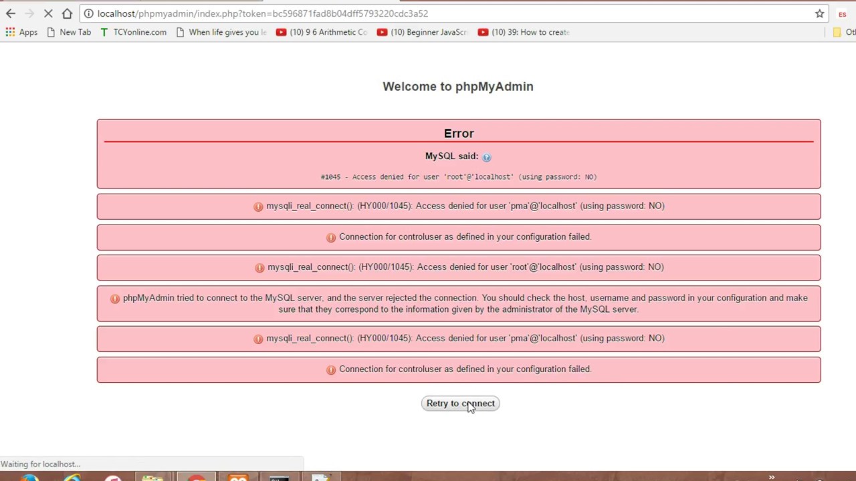Viewport: 856px width, 481px height.
Task: Click 'phpMyAdmin tried to connect' message text
Action: tap(465, 303)
